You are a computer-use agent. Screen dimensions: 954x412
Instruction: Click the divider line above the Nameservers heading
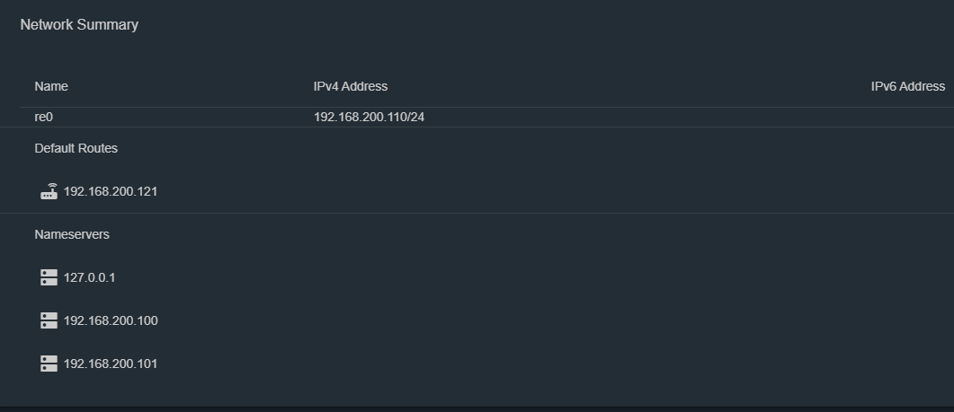coord(477,214)
